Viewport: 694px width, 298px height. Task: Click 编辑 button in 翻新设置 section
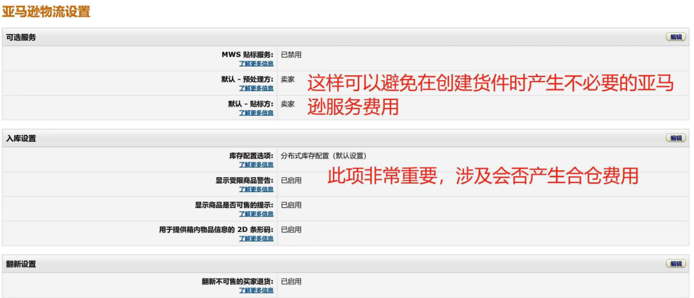[676, 263]
